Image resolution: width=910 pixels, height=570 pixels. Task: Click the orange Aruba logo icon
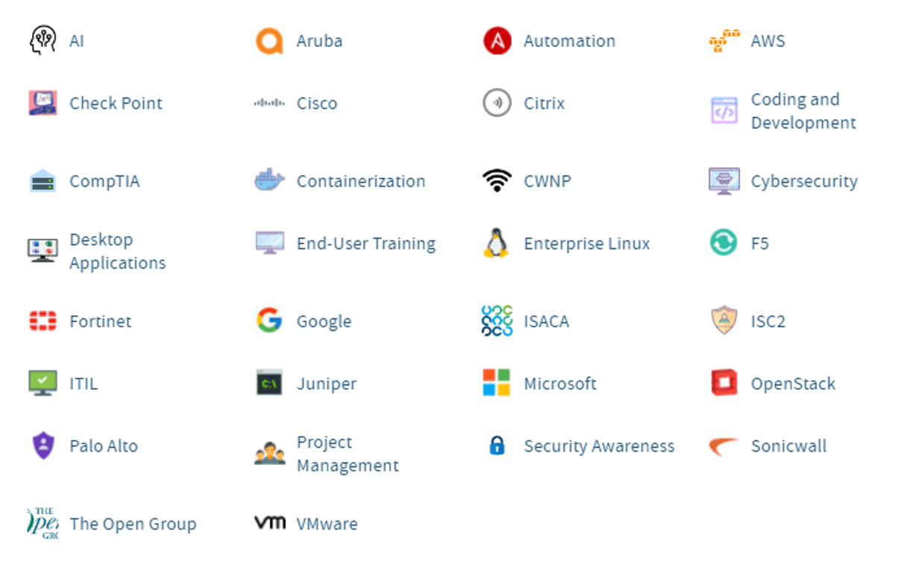tap(269, 41)
